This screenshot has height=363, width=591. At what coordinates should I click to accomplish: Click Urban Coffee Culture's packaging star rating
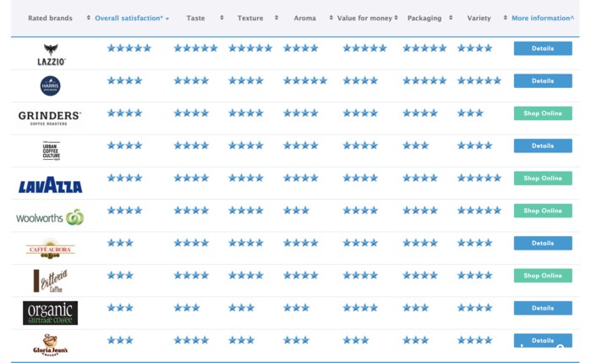415,146
